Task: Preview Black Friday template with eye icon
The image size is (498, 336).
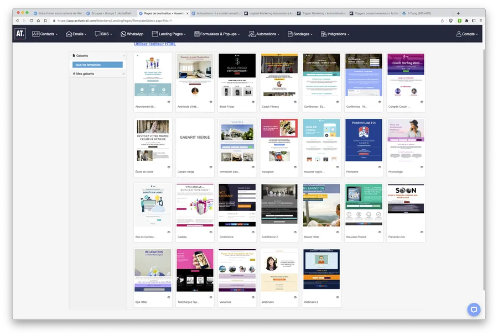Action: [x=253, y=102]
